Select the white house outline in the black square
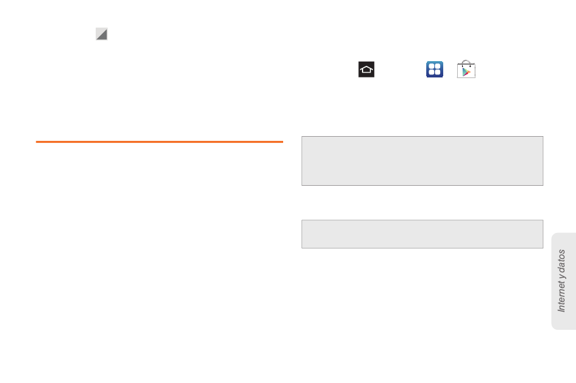 tap(366, 70)
